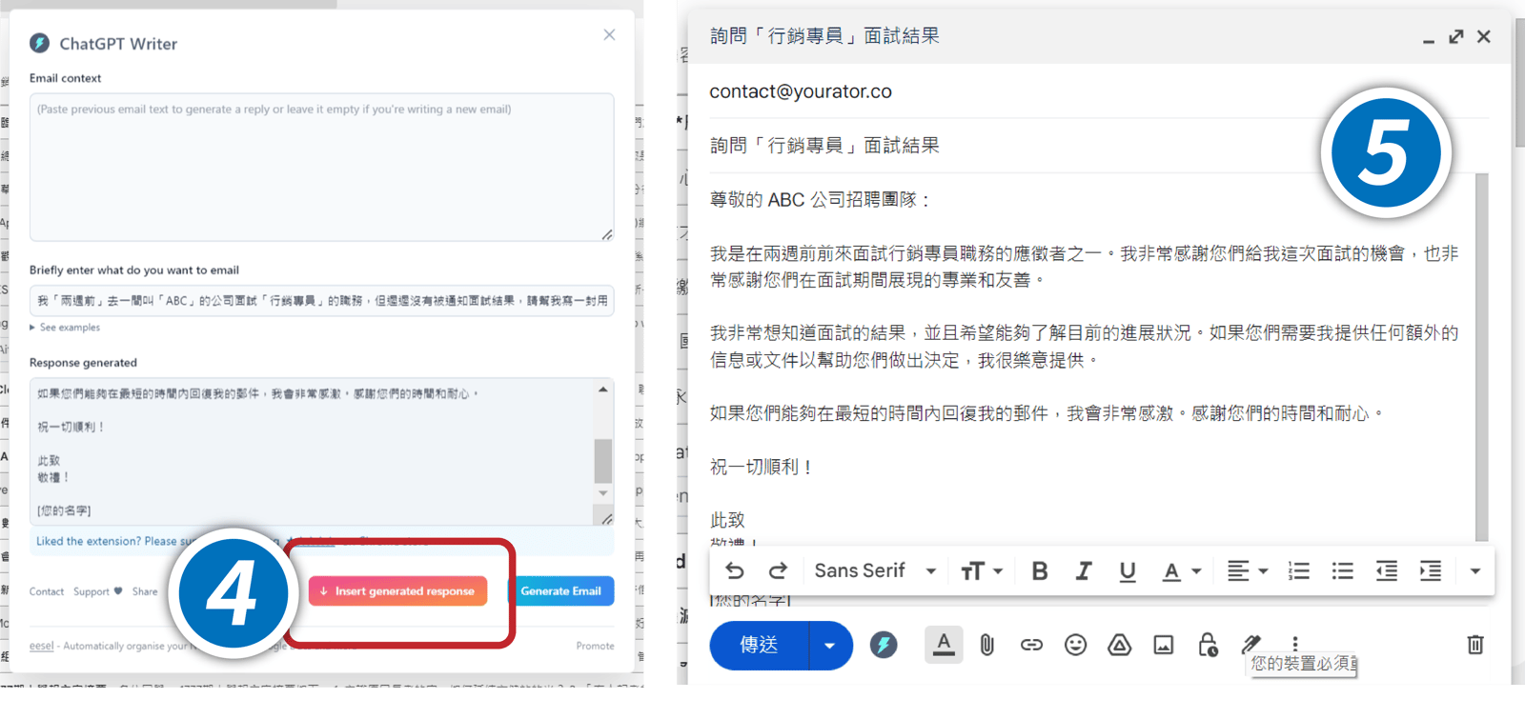Image resolution: width=1525 pixels, height=719 pixels.
Task: Focus the Email context text area
Action: coord(321,167)
